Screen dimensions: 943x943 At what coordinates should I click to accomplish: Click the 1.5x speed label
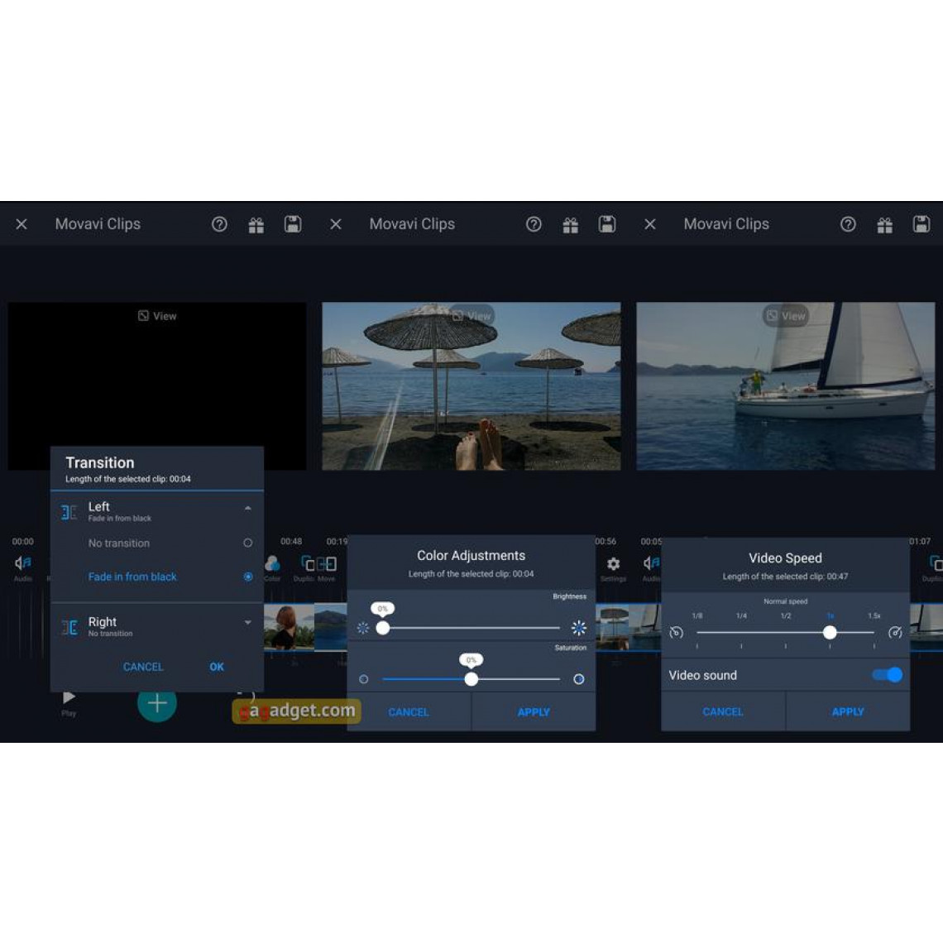[x=874, y=615]
